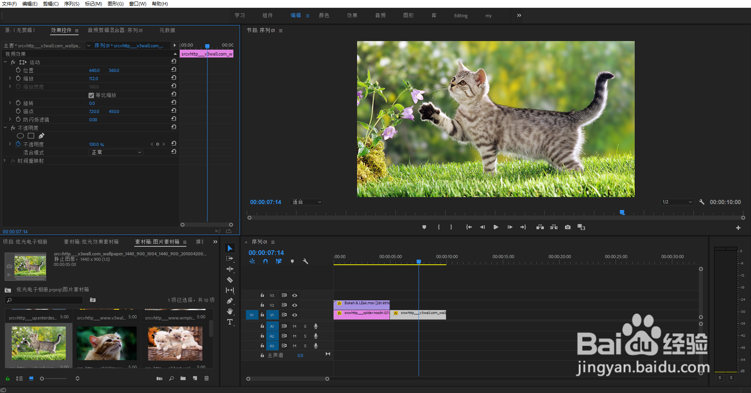This screenshot has width=751, height=393.
Task: Open timeline display settings wrench
Action: 305,261
